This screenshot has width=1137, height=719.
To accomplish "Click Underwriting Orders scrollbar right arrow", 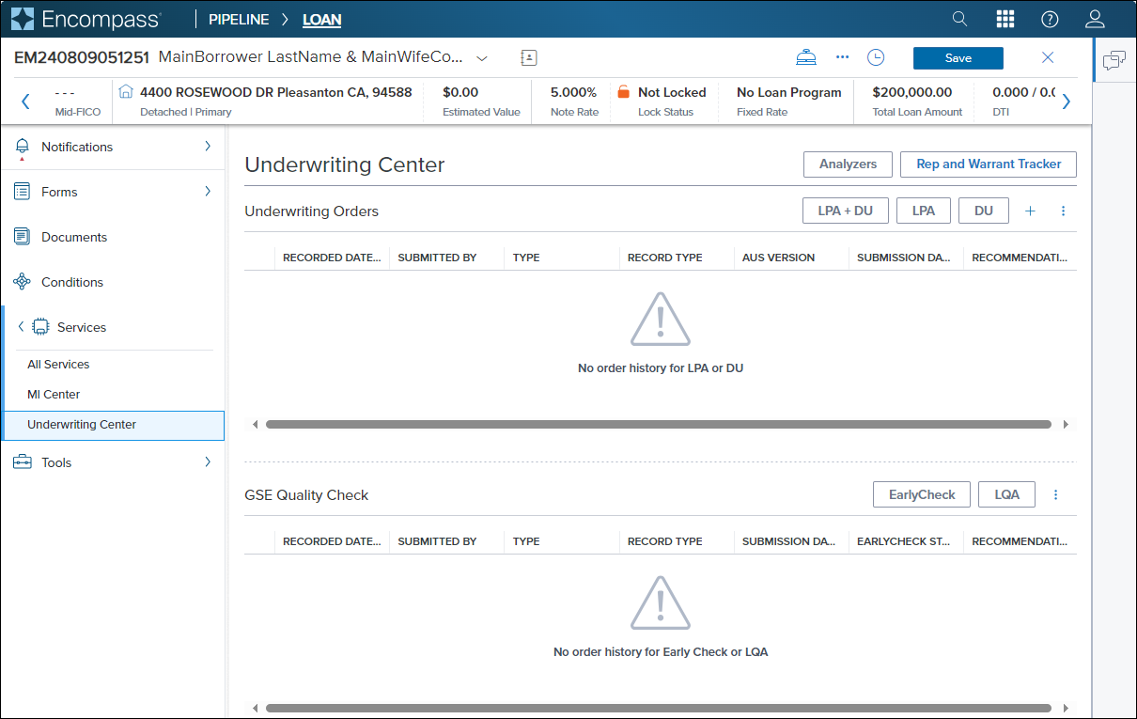I will (x=1066, y=425).
